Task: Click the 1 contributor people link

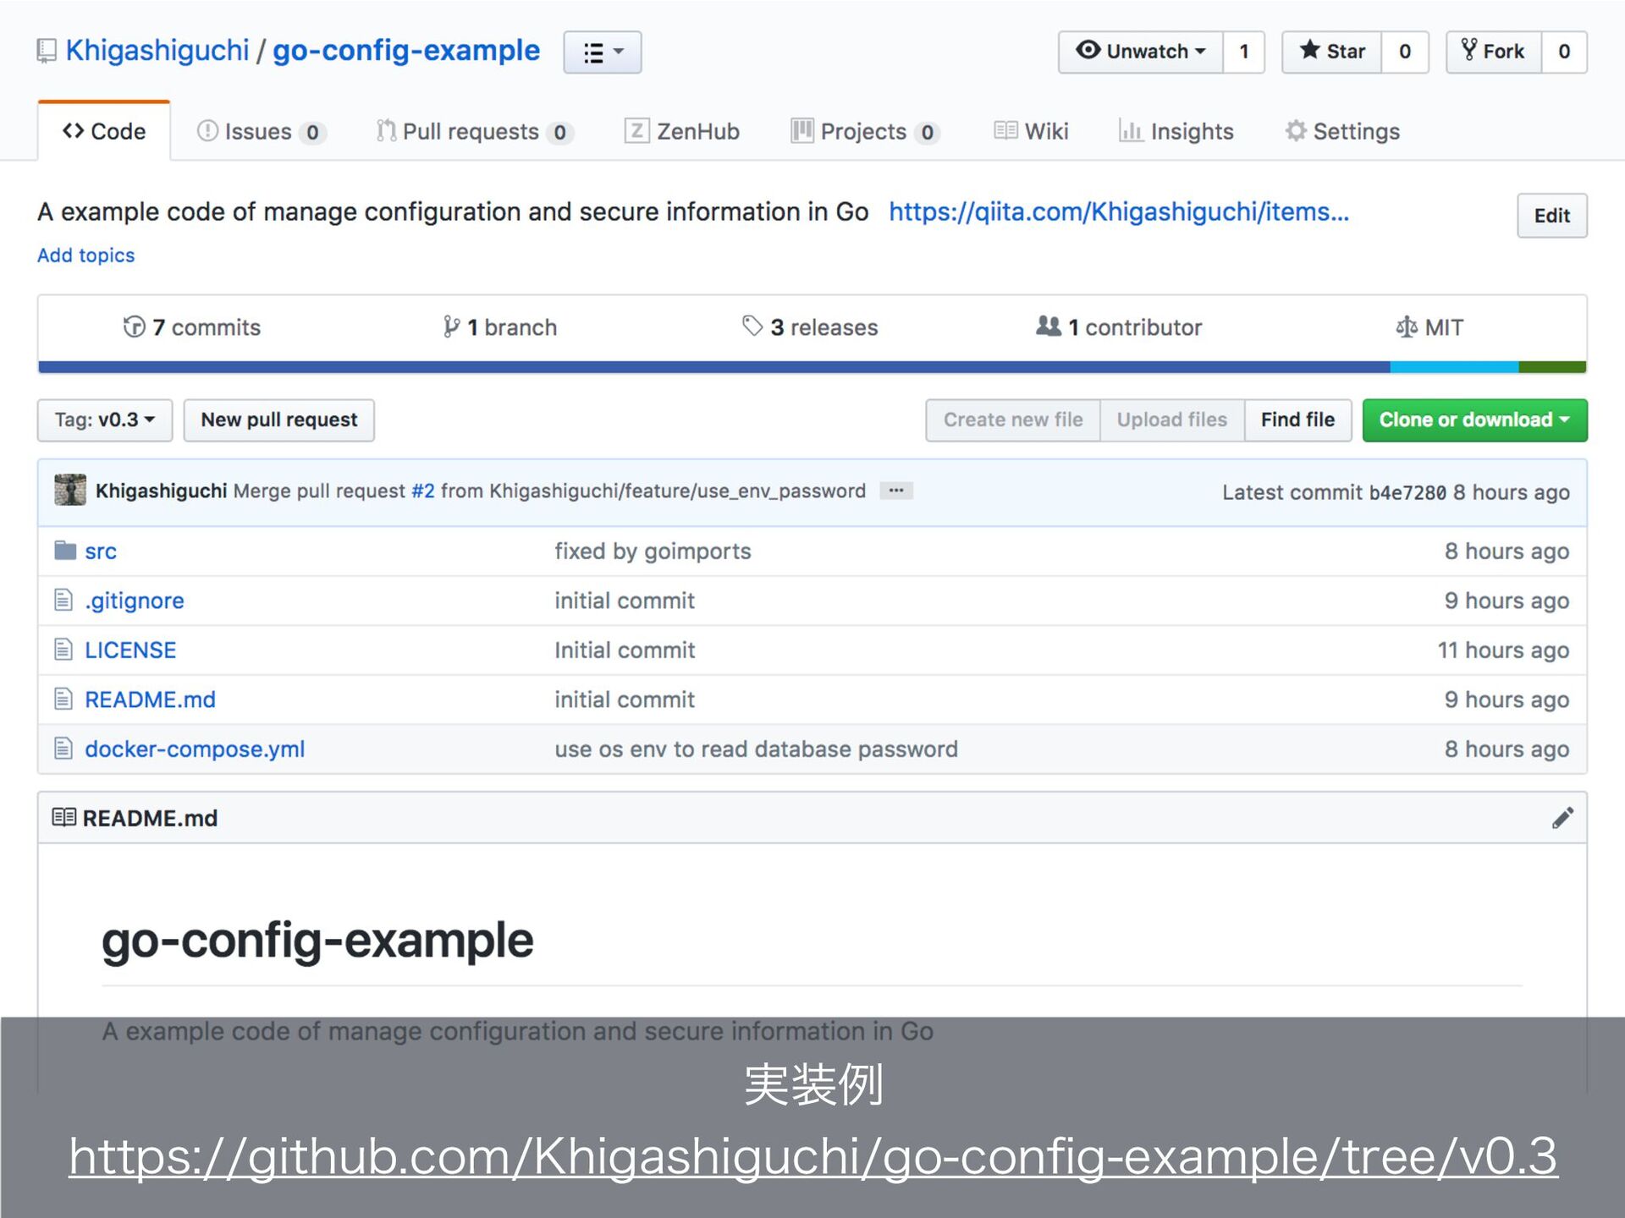Action: click(1118, 327)
